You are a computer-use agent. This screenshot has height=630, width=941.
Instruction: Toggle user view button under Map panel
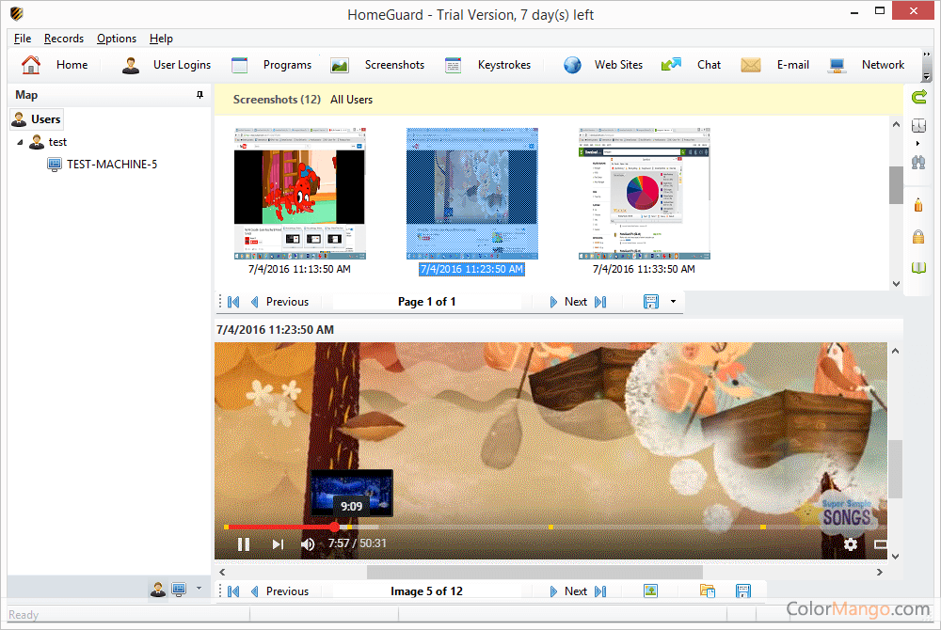click(x=157, y=590)
